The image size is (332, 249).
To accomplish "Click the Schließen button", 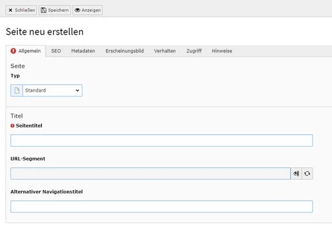I will [x=21, y=10].
